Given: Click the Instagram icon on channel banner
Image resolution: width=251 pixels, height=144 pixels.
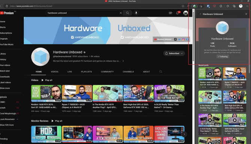Looking at the screenshot, I should click(x=183, y=39).
